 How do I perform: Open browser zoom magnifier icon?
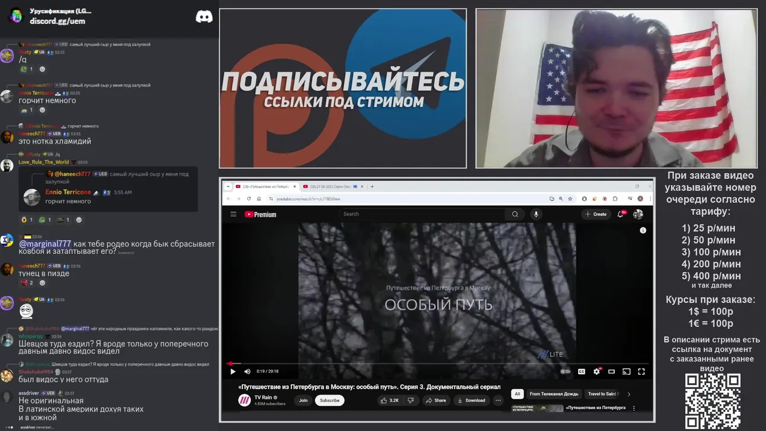click(561, 198)
